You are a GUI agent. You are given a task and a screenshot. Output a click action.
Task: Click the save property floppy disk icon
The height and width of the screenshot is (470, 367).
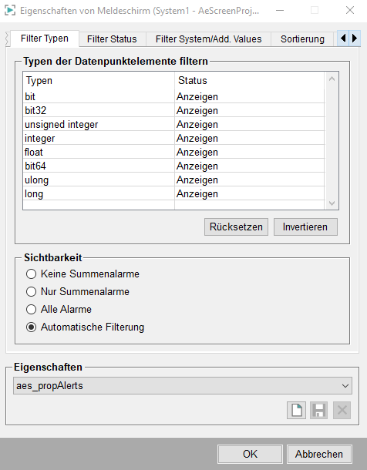pos(318,410)
